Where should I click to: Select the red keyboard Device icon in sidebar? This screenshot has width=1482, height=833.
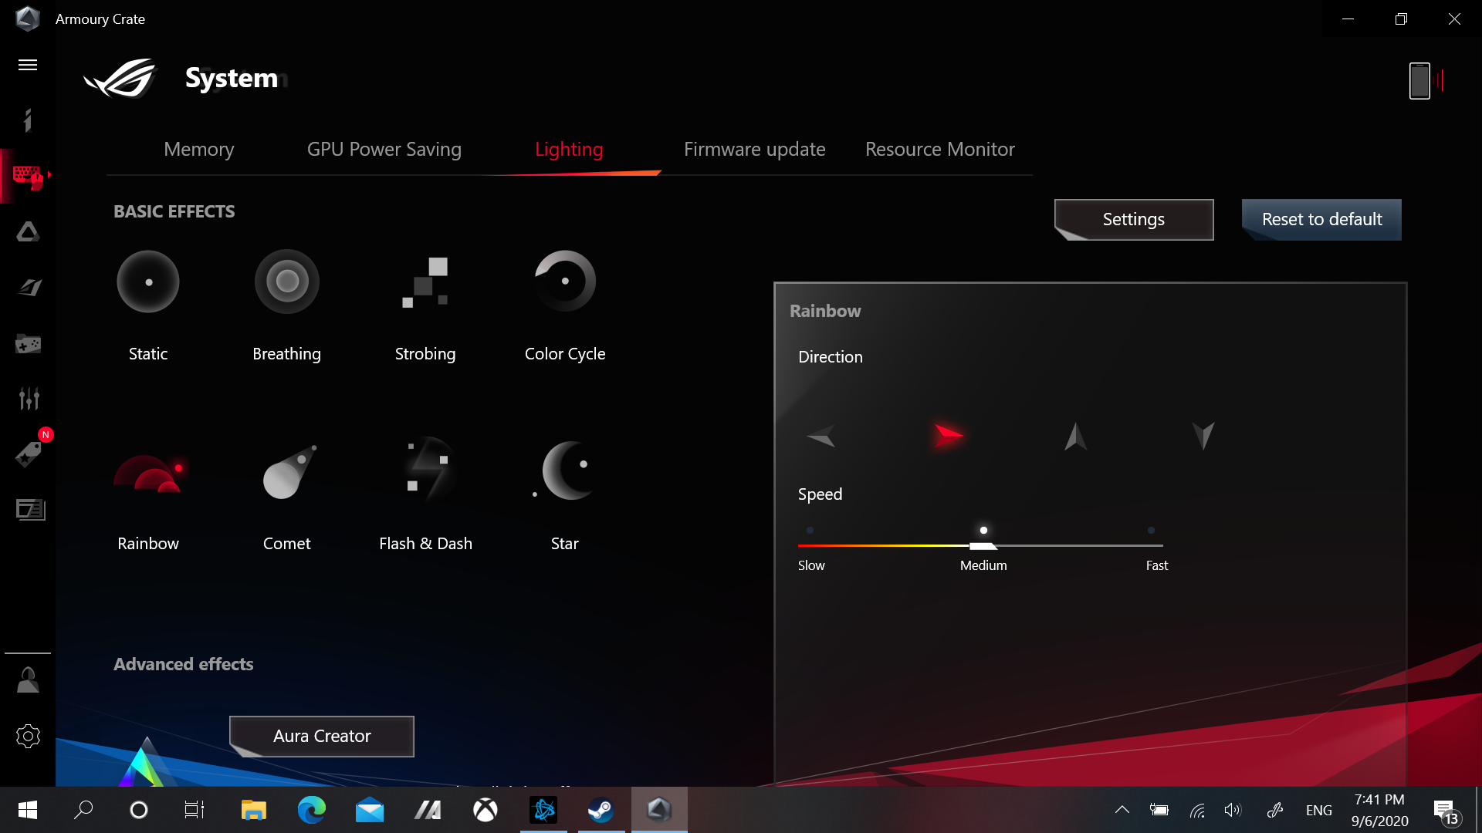[29, 177]
